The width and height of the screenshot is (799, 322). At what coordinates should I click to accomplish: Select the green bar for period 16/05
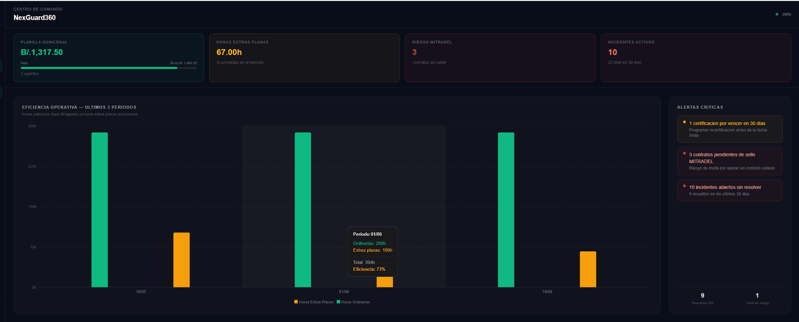click(x=99, y=210)
